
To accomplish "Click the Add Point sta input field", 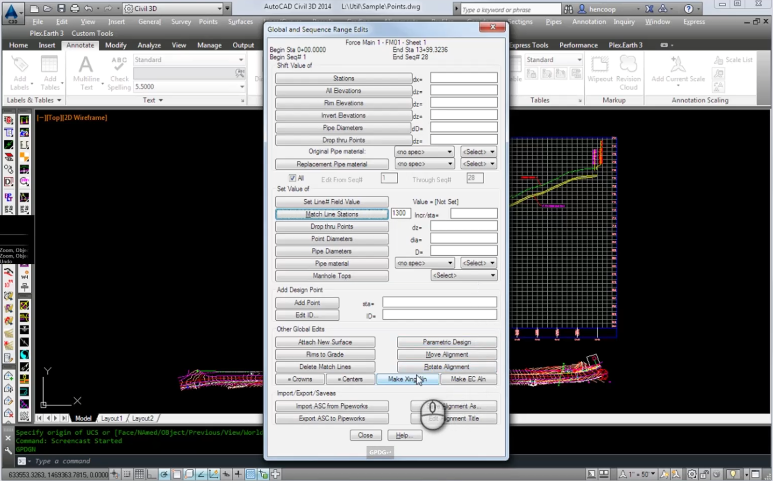I will (x=439, y=303).
